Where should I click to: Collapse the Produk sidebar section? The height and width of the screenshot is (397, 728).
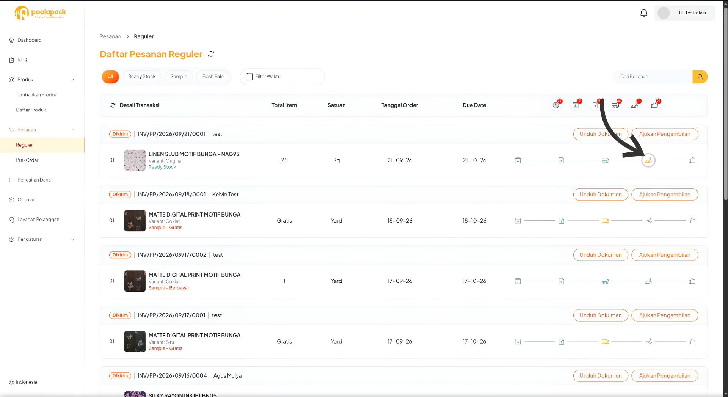click(x=73, y=80)
